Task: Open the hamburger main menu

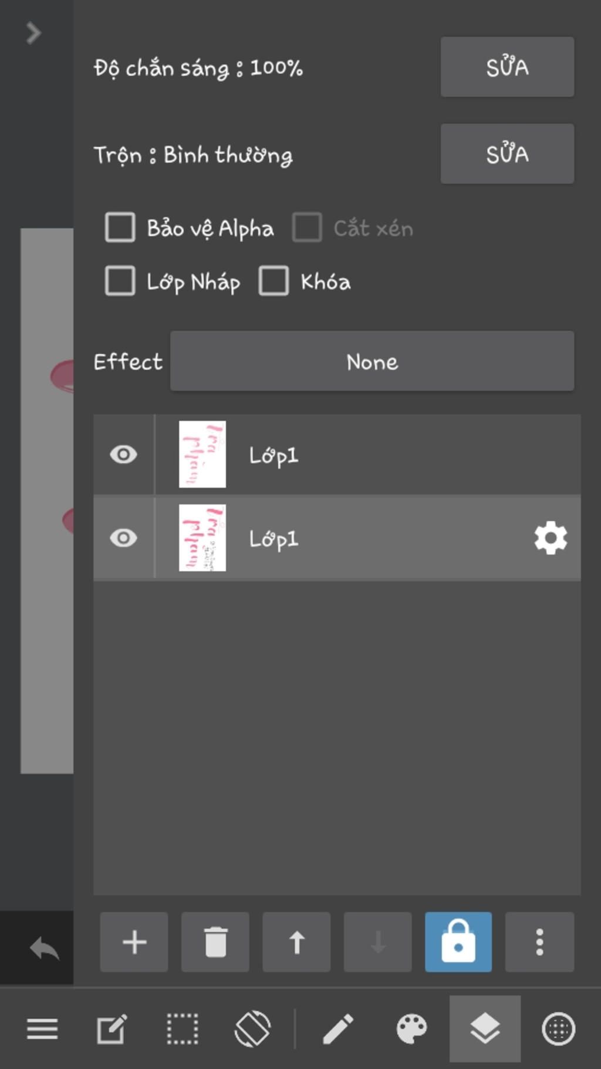Action: 42,1029
